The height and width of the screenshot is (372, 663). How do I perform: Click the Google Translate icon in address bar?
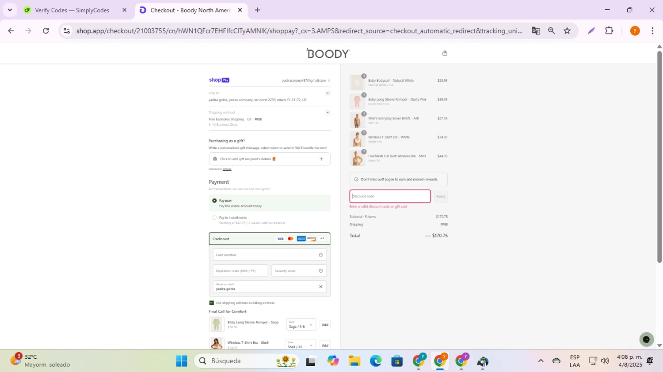pos(536,30)
